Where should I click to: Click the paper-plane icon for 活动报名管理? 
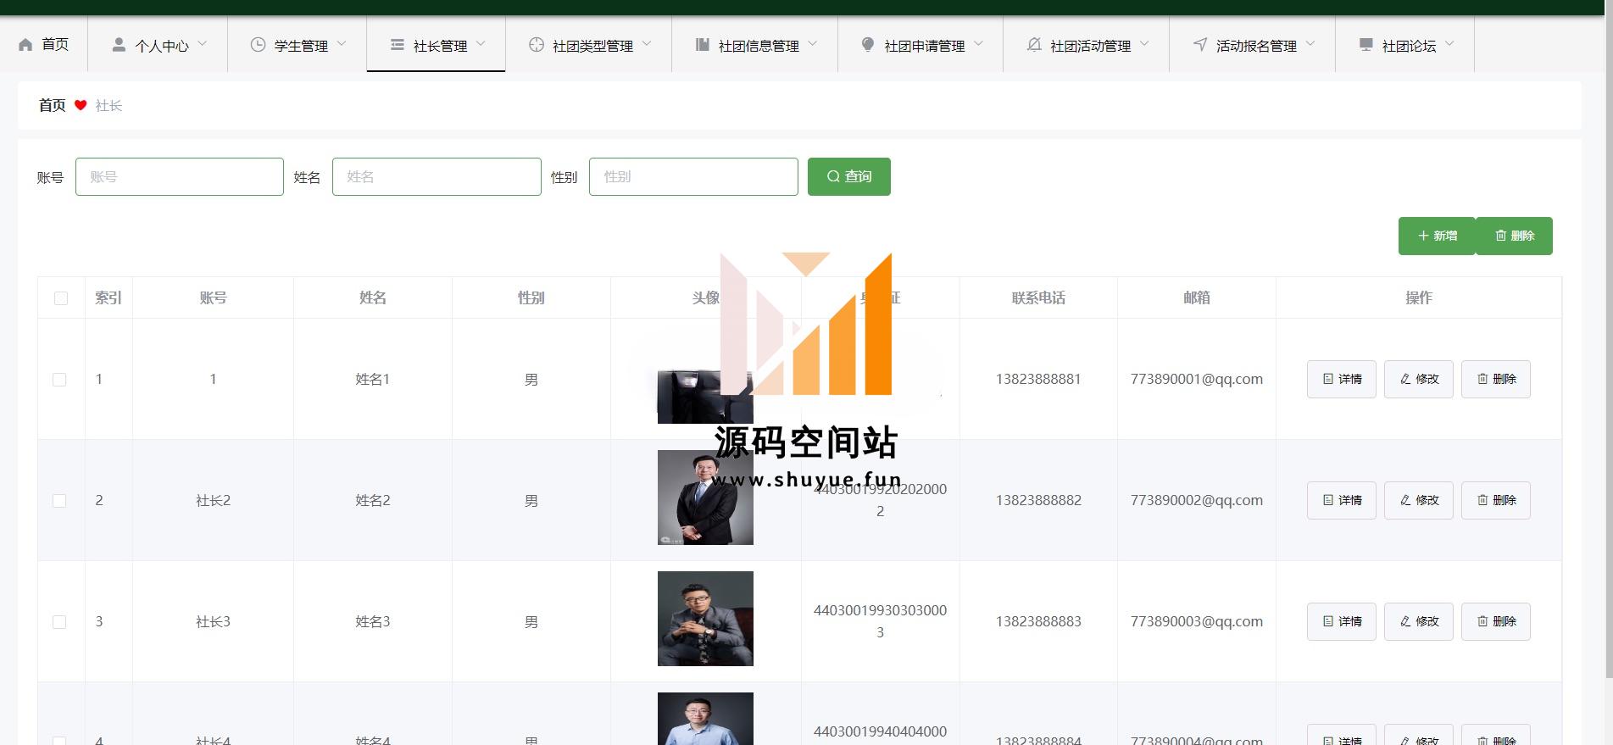point(1199,44)
